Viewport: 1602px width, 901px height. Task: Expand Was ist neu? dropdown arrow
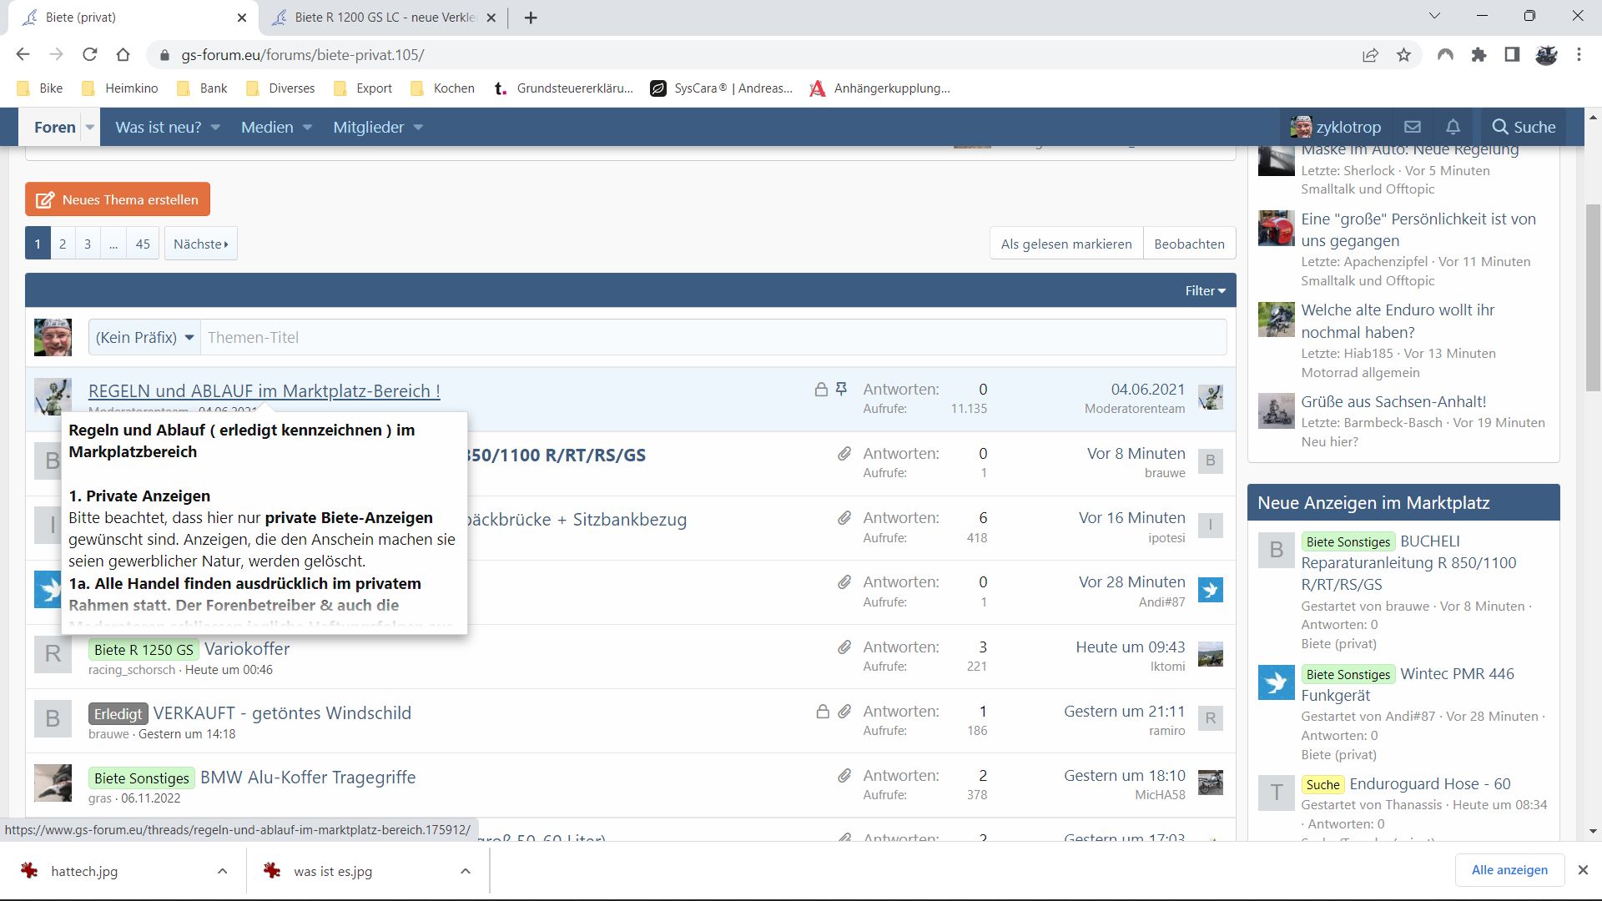click(215, 128)
